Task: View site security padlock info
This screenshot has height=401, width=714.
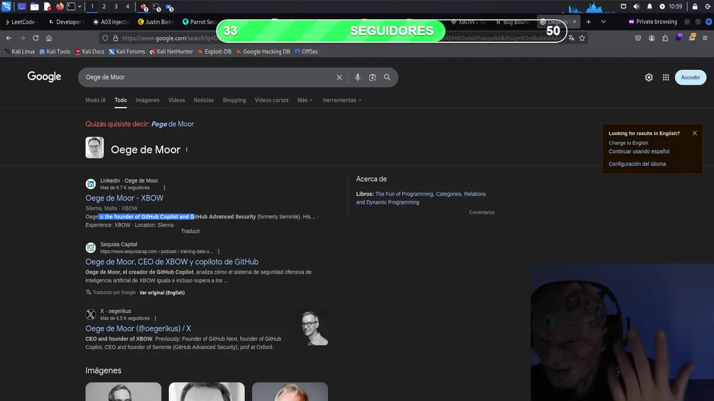Action: coord(115,38)
